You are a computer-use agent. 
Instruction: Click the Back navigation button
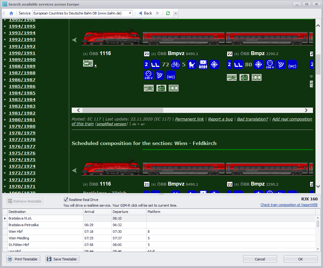pos(145,13)
